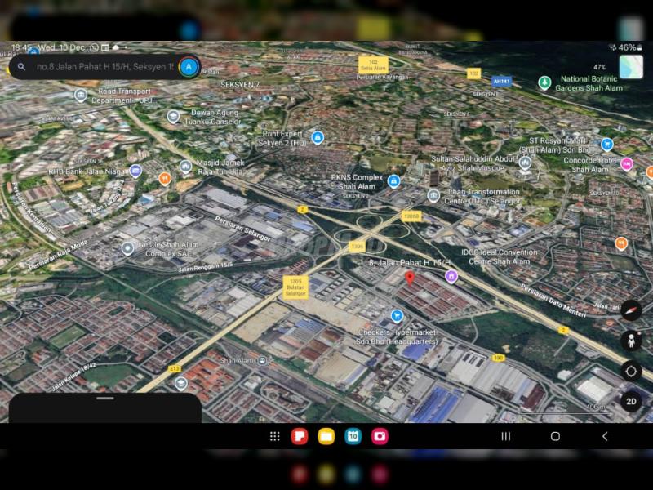Select the National Botanic Gardens Shah Alam marker

(544, 82)
